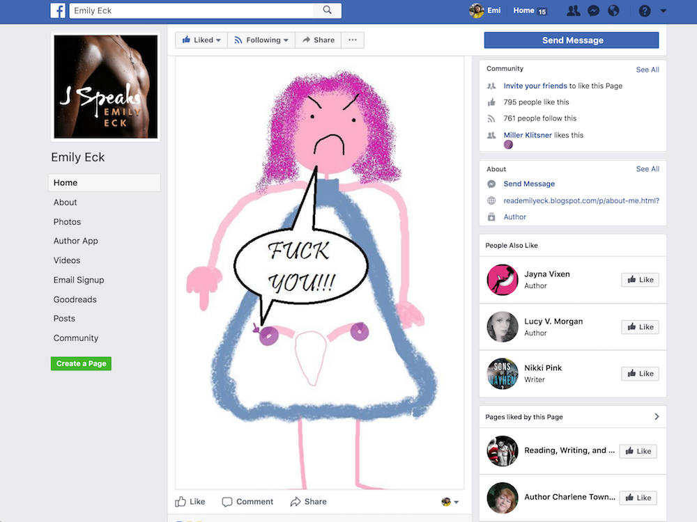Like the Nikki Pink page

640,374
